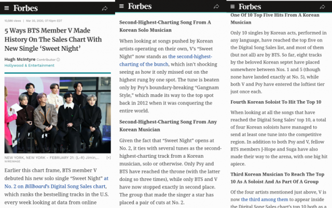The image size is (332, 208).
Task: Click Forbes logo in left panel
Action: click(25, 8)
